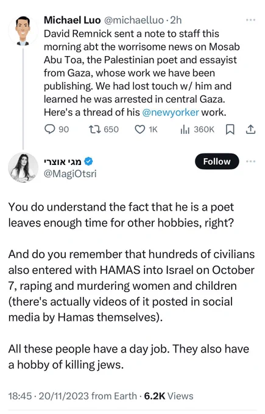Click the Hebrew display name מגי אוצרי
The width and height of the screenshot is (265, 414).
point(63,161)
